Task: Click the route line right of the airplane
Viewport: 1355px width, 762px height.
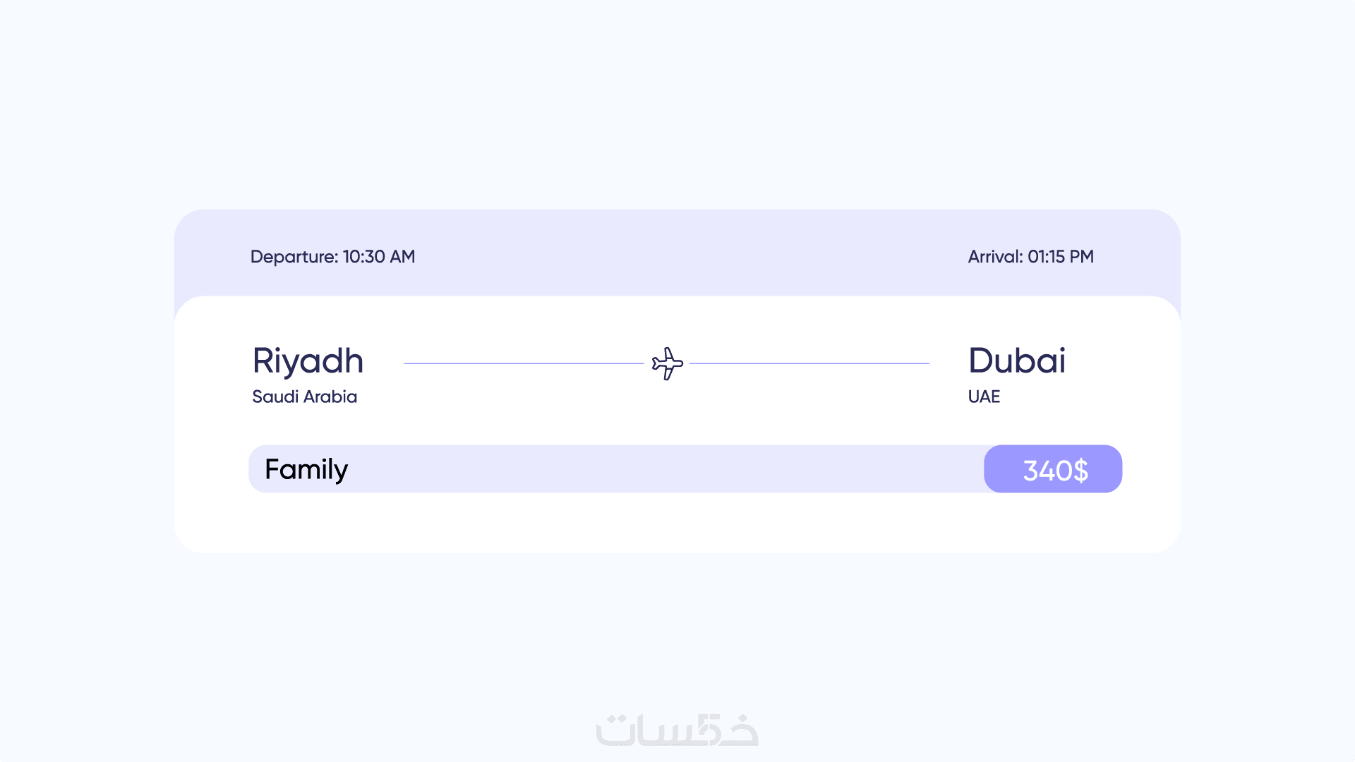Action: tap(809, 363)
